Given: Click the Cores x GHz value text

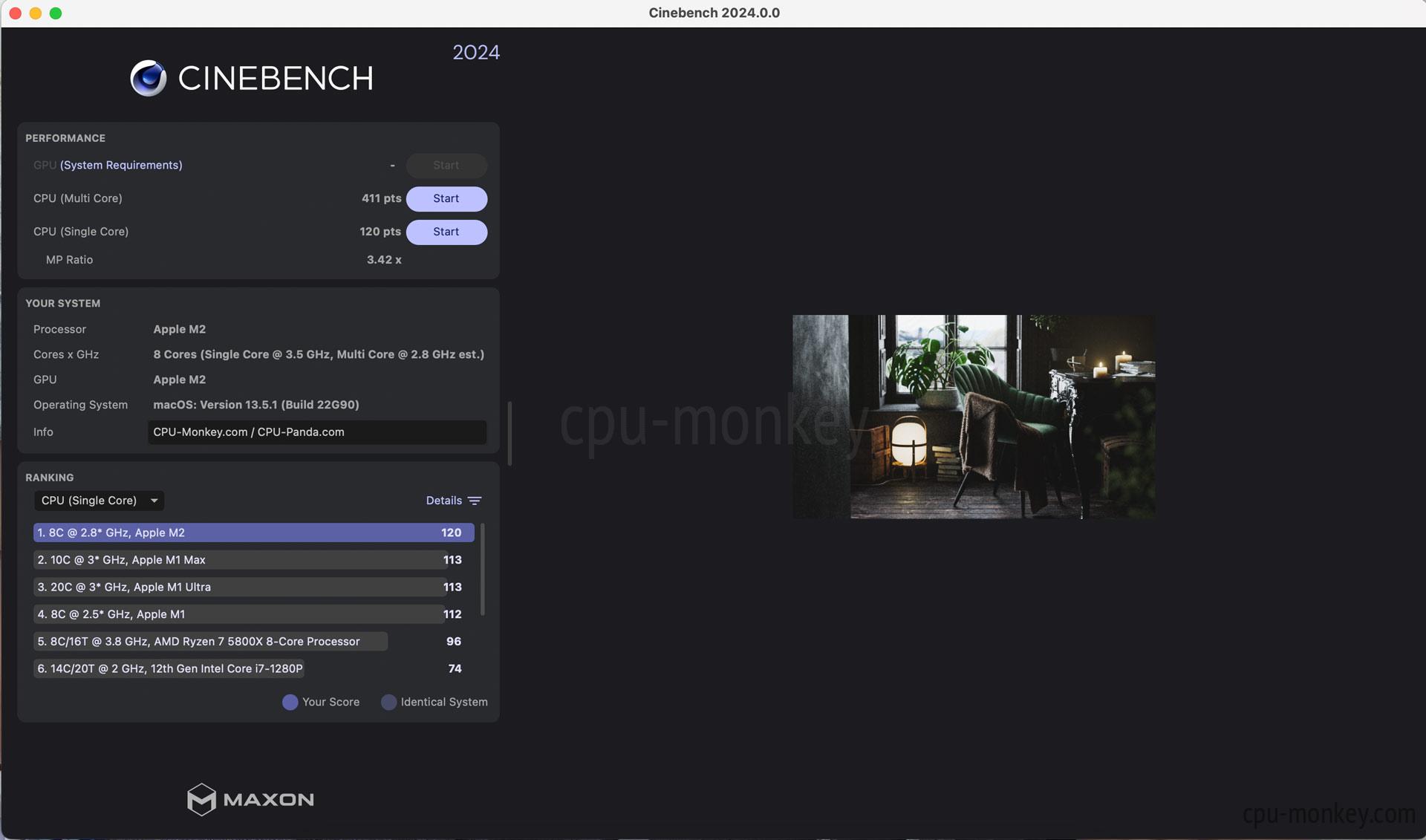Looking at the screenshot, I should pyautogui.click(x=319, y=354).
